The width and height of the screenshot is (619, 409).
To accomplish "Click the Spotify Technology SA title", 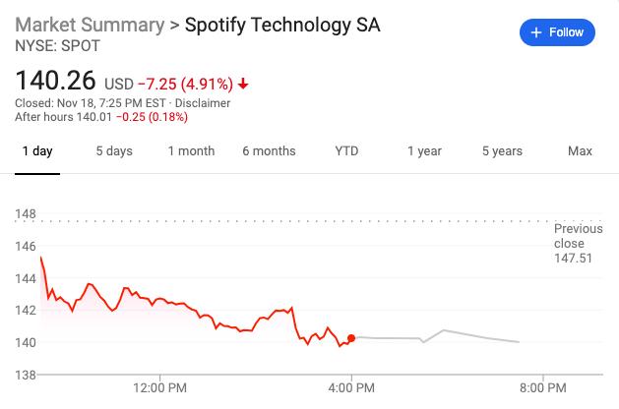I will pyautogui.click(x=282, y=25).
